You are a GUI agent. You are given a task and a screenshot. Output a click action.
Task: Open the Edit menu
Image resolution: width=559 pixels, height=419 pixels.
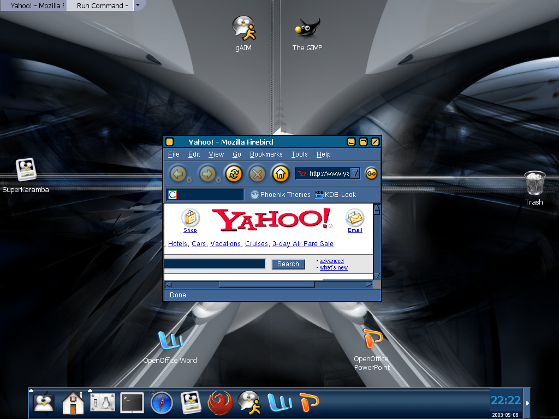pos(194,154)
